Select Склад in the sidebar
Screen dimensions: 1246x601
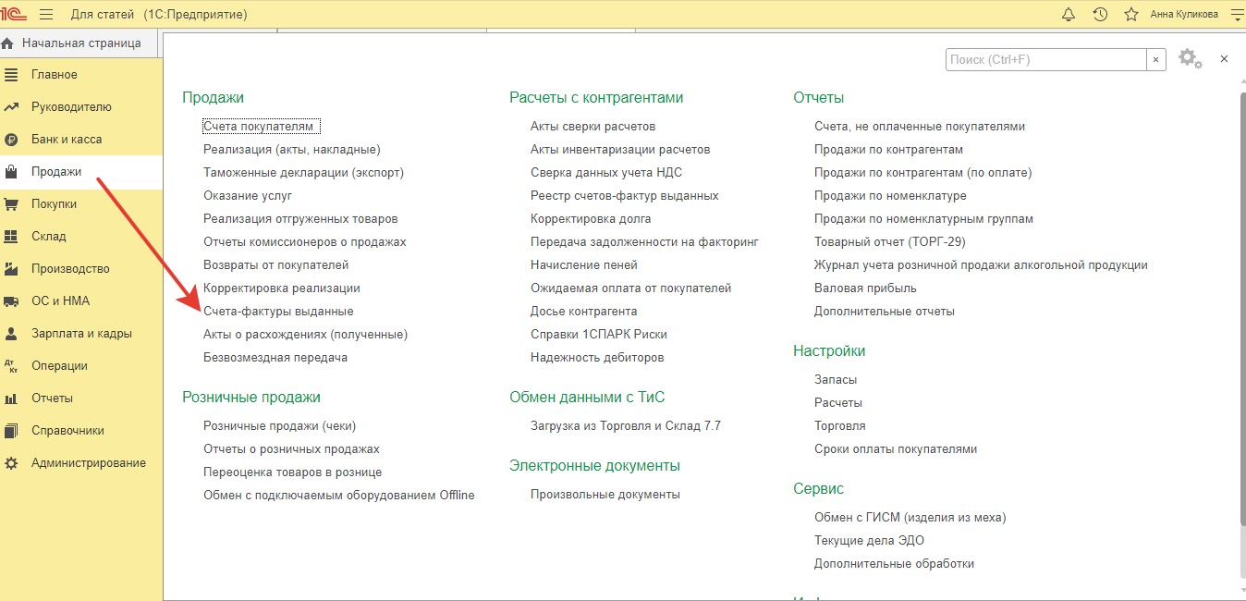(x=48, y=236)
